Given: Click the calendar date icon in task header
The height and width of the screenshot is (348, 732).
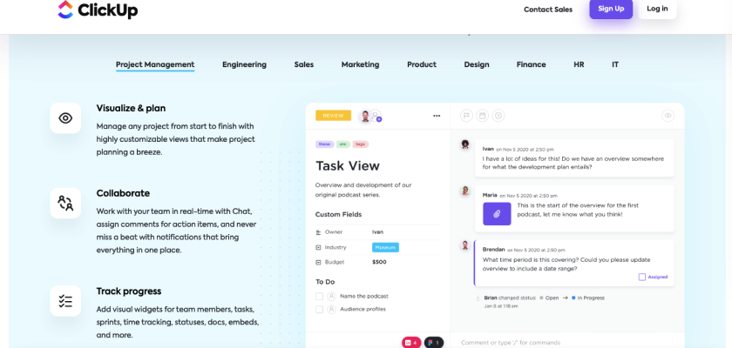Looking at the screenshot, I should [x=482, y=115].
